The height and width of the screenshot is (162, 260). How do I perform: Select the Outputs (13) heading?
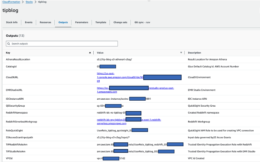[15, 36]
